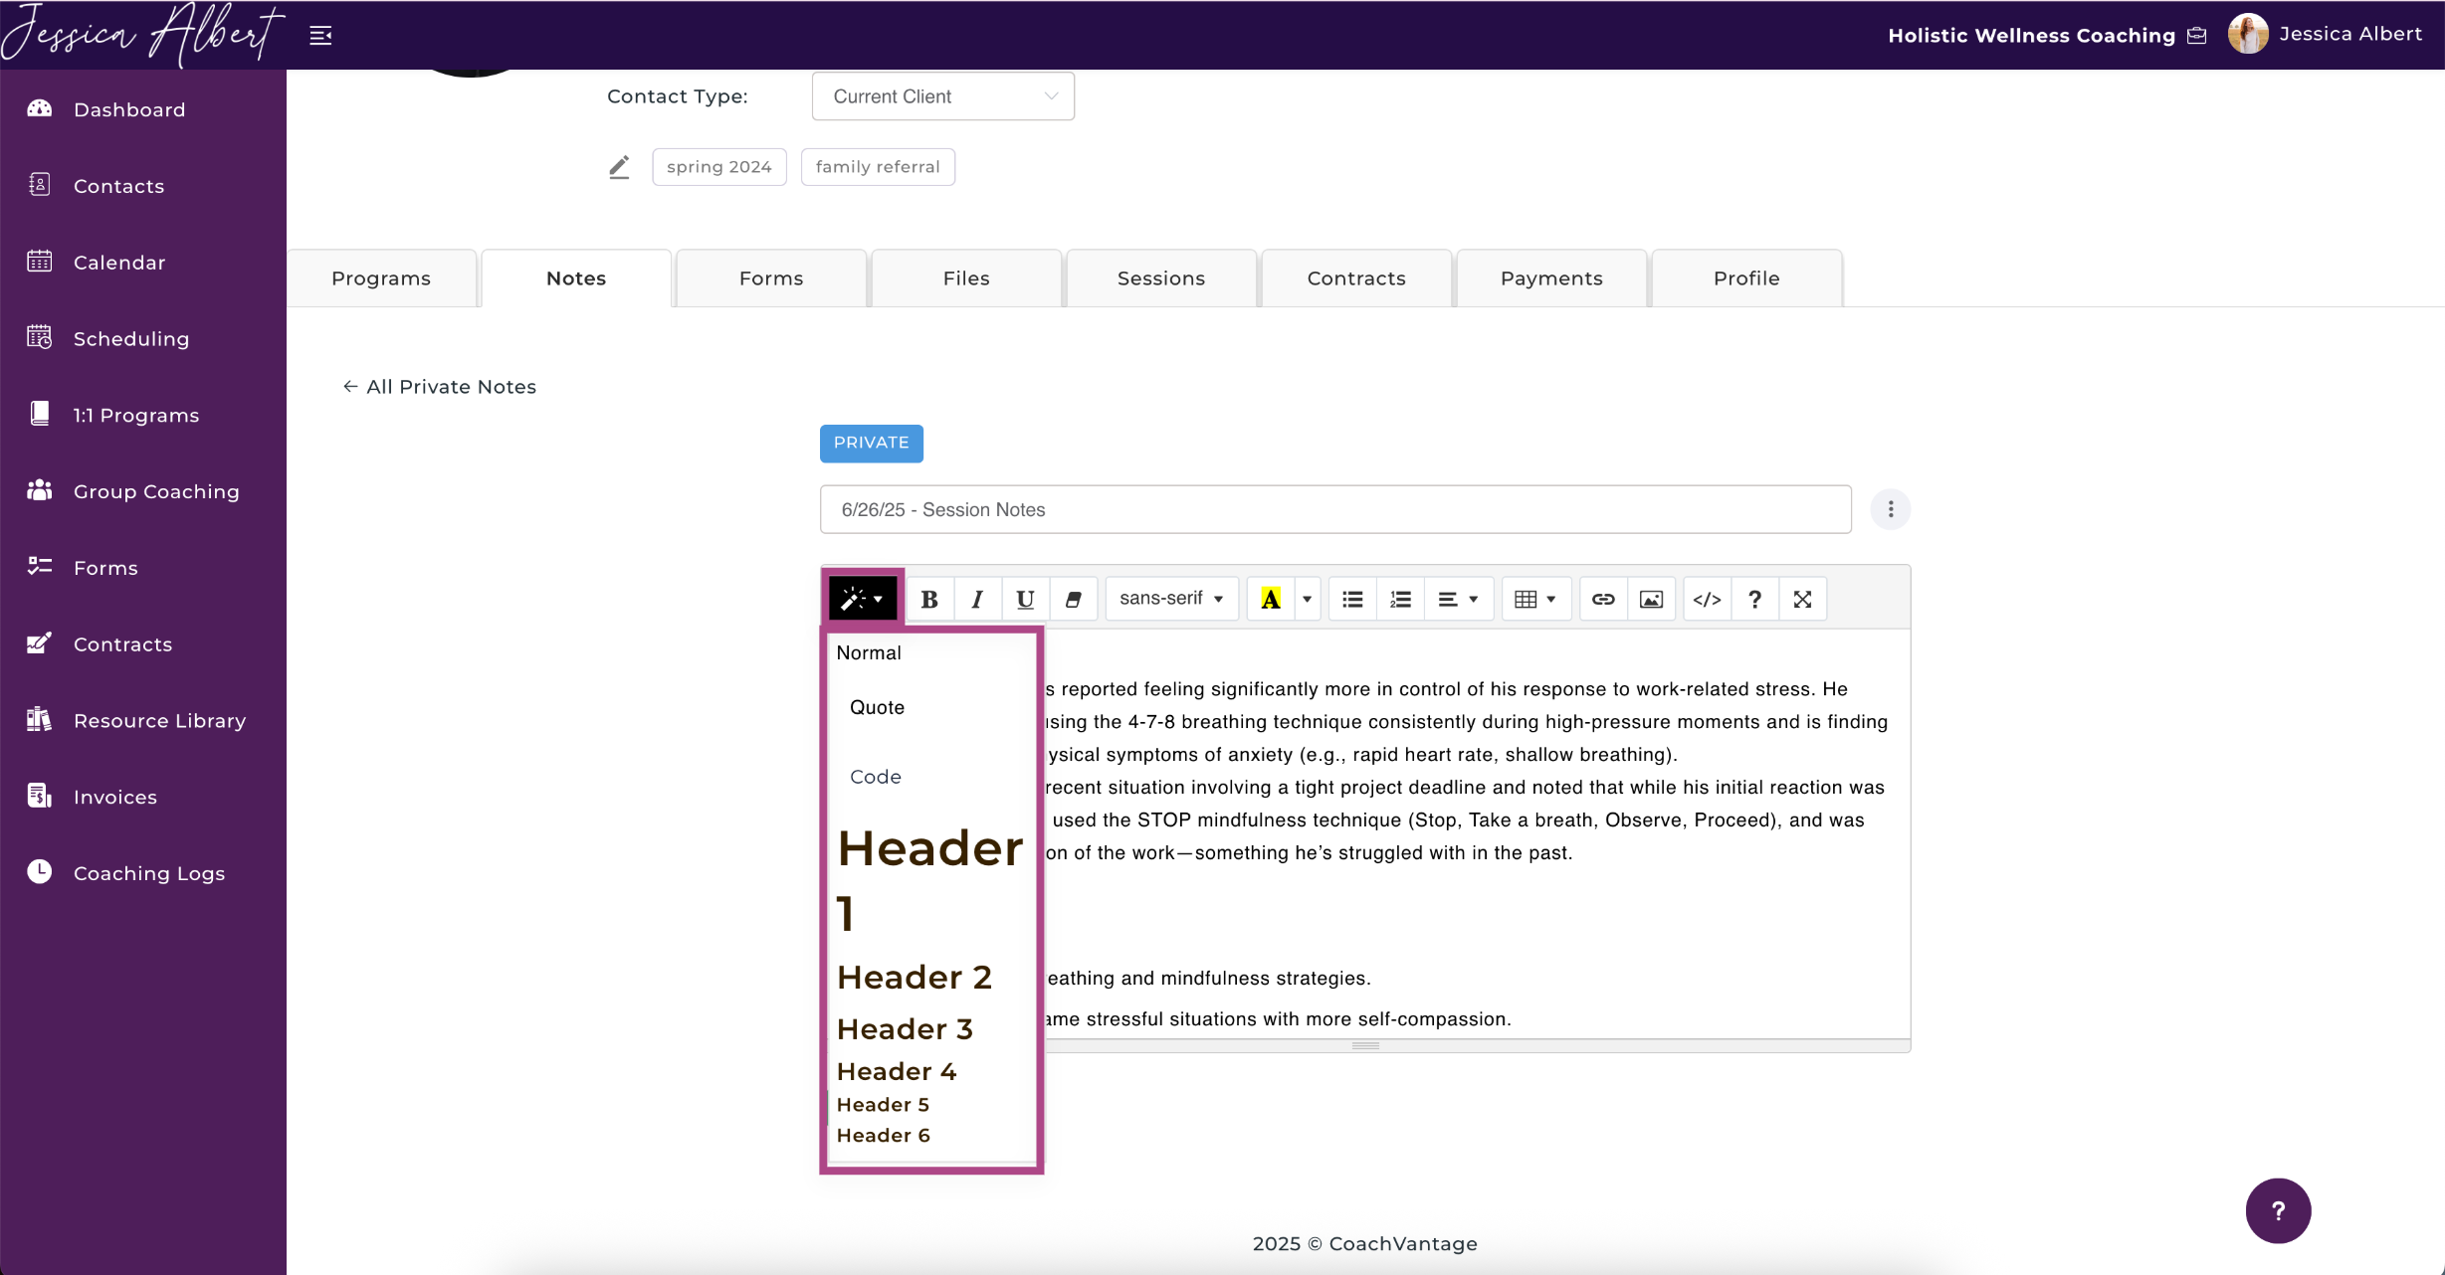The height and width of the screenshot is (1275, 2445).
Task: Click the pencil icon to edit tags
Action: coord(619,167)
